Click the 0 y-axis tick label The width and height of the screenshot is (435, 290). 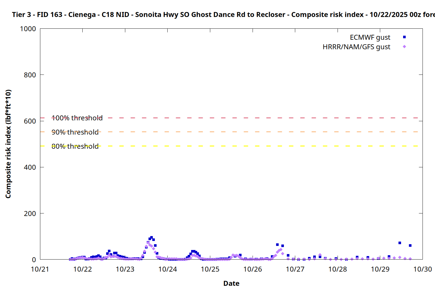[x=34, y=260]
